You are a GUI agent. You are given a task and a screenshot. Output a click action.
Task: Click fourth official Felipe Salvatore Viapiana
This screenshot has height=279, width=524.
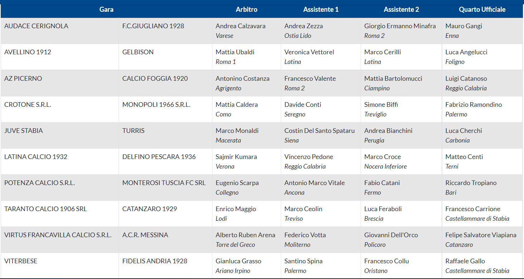(x=481, y=235)
